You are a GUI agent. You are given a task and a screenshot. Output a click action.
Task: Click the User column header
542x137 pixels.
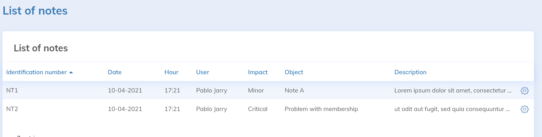tap(203, 72)
